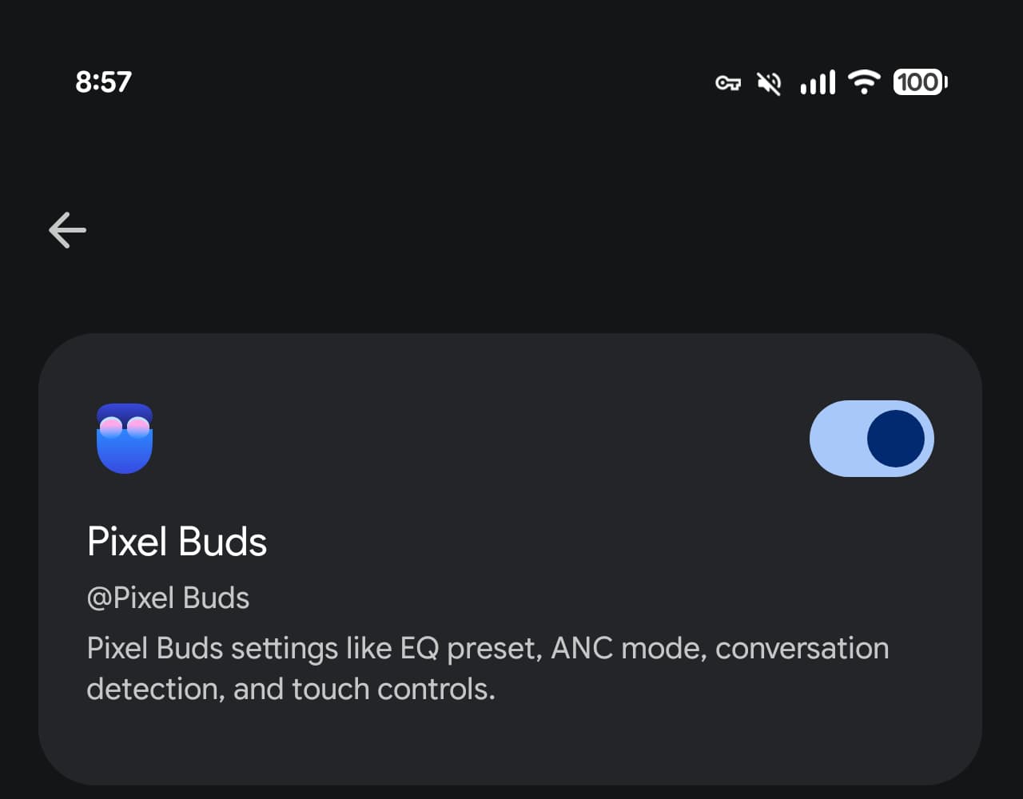Viewport: 1023px width, 799px height.
Task: Tap the muted sound status icon
Action: [769, 82]
